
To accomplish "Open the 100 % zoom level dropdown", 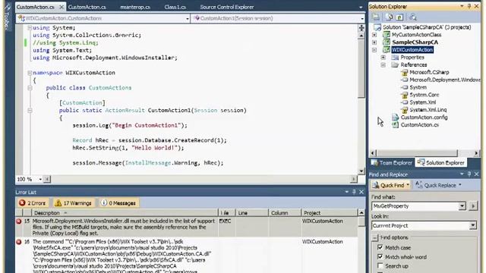I will (x=40, y=179).
